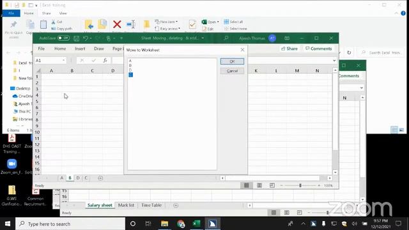Viewport: 409px width, 230px height.
Task: Click OK in Move to Worksheet dialog
Action: [232, 61]
